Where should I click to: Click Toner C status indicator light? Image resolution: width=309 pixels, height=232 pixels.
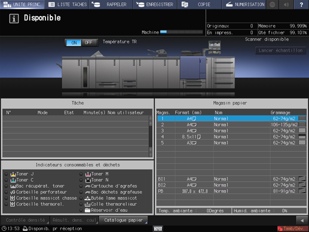coord(6,180)
